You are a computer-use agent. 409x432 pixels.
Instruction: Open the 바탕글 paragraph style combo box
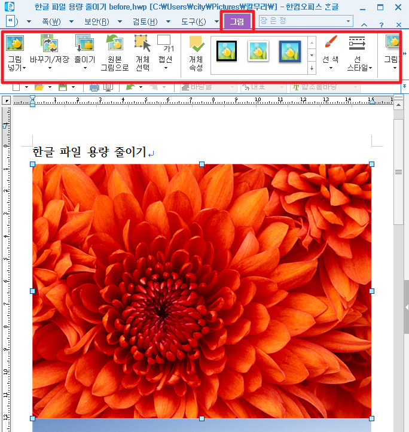[x=209, y=87]
